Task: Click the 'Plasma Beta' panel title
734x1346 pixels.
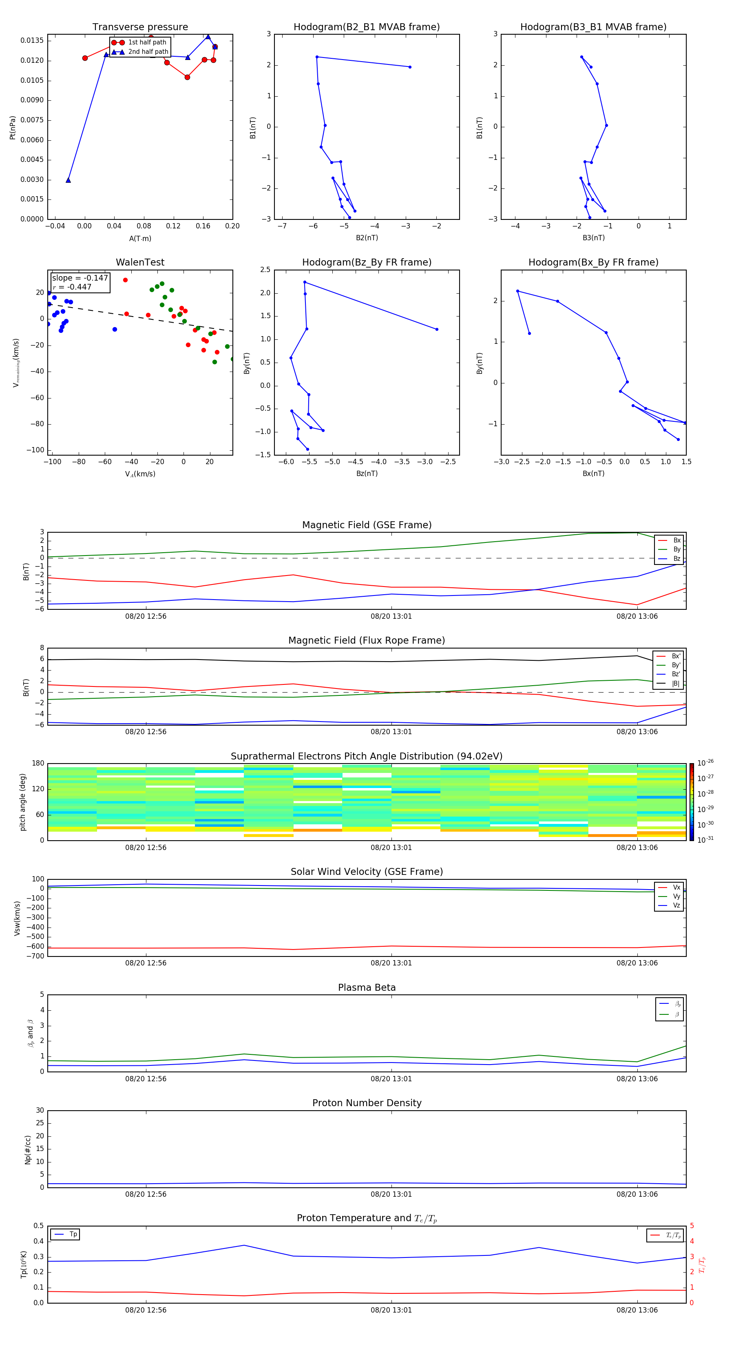Action: pos(367,987)
